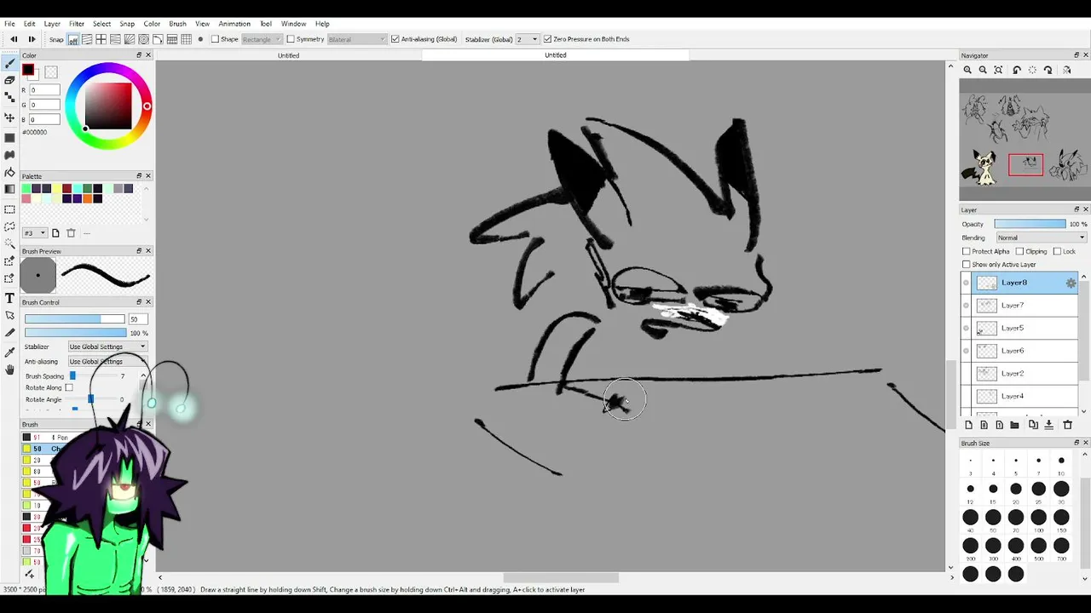
Task: Delete selected palette color
Action: [x=71, y=233]
